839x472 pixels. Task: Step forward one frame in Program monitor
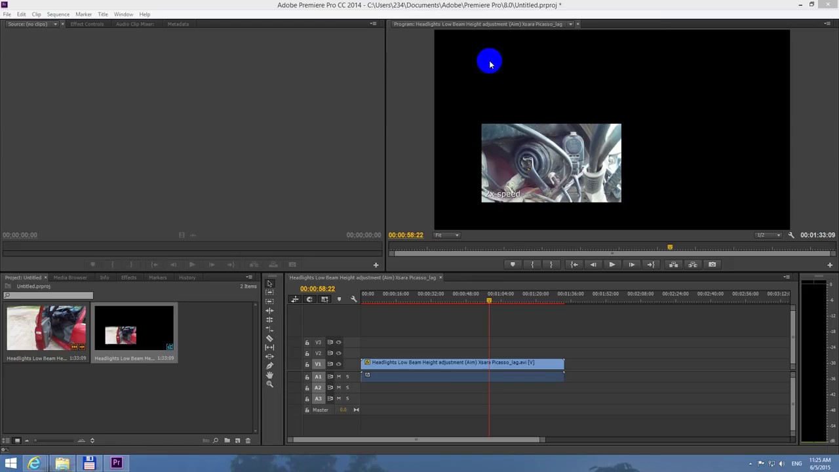click(x=631, y=264)
